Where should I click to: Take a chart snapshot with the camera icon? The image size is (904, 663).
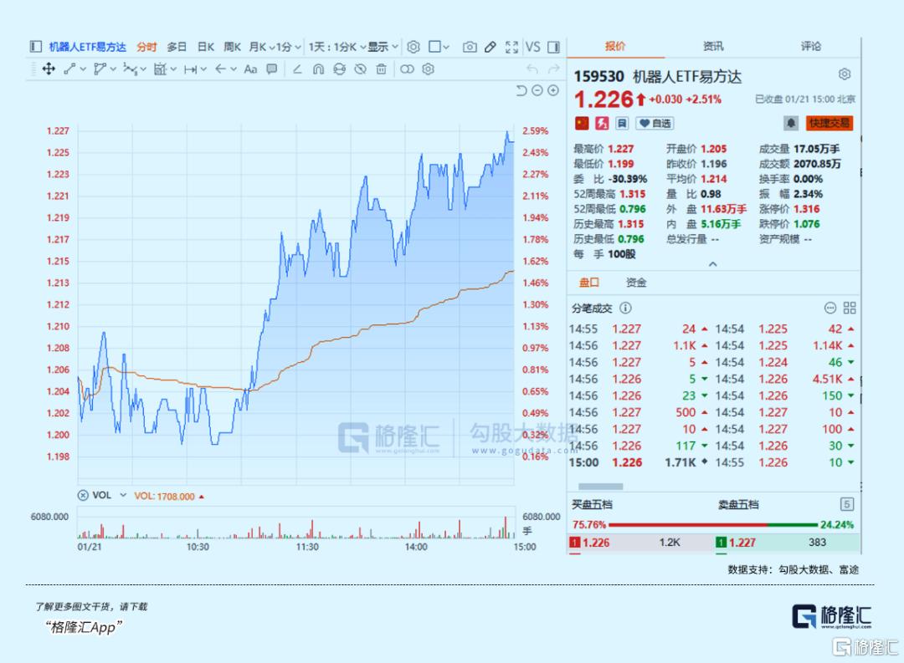click(x=470, y=47)
